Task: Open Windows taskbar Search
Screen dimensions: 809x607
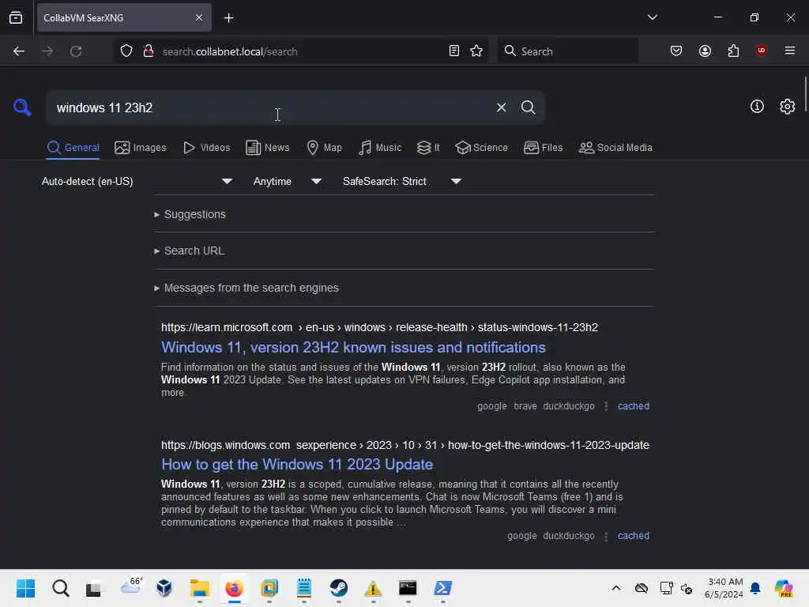Action: pos(60,588)
